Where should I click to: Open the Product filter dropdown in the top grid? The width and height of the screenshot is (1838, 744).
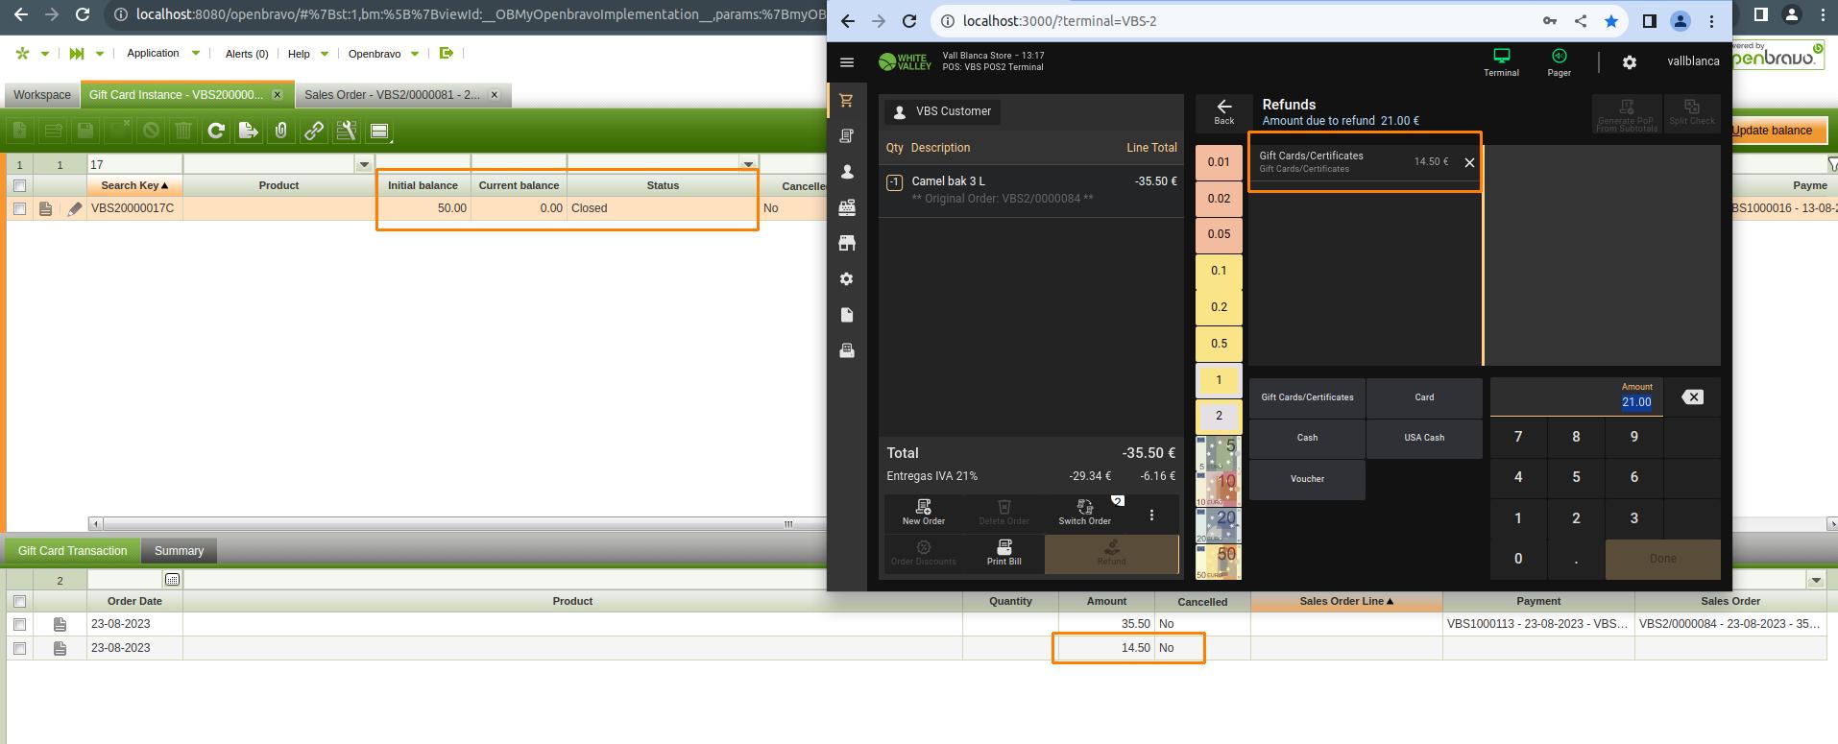[x=364, y=164]
